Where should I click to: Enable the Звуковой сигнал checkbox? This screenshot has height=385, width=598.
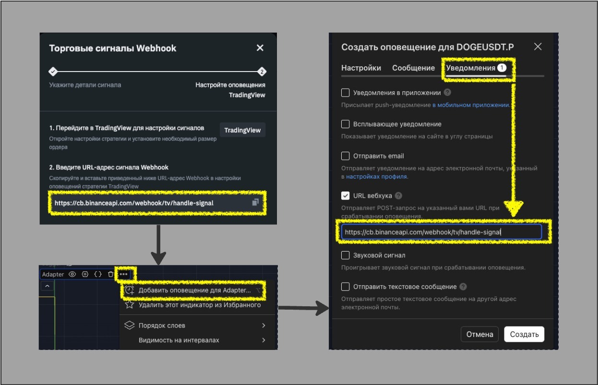pos(345,255)
